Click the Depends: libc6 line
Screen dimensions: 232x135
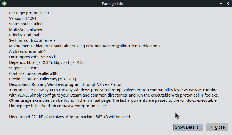pos(46,62)
